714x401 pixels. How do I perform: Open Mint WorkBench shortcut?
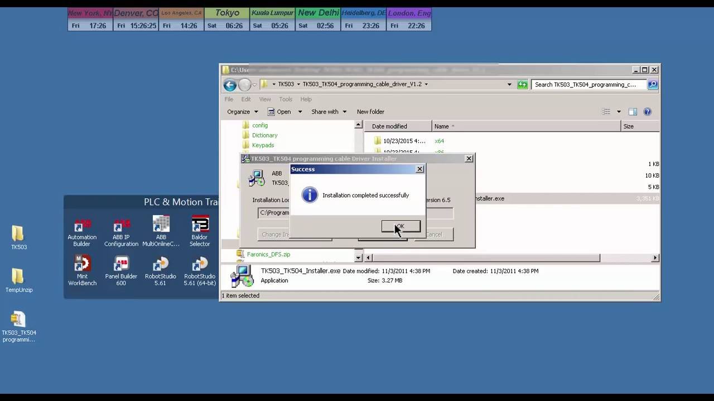(x=82, y=271)
